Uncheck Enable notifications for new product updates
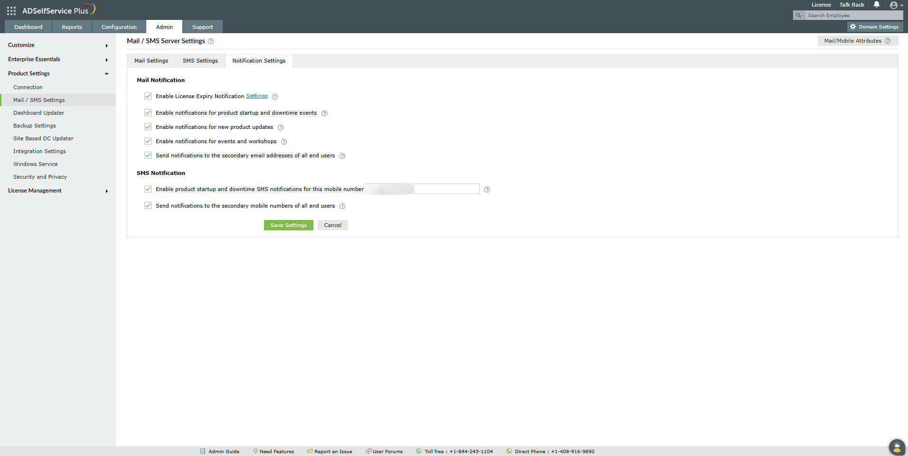Viewport: 908px width, 456px height. click(x=148, y=127)
